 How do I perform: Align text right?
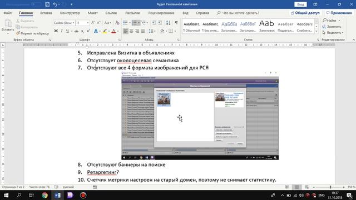(137, 31)
